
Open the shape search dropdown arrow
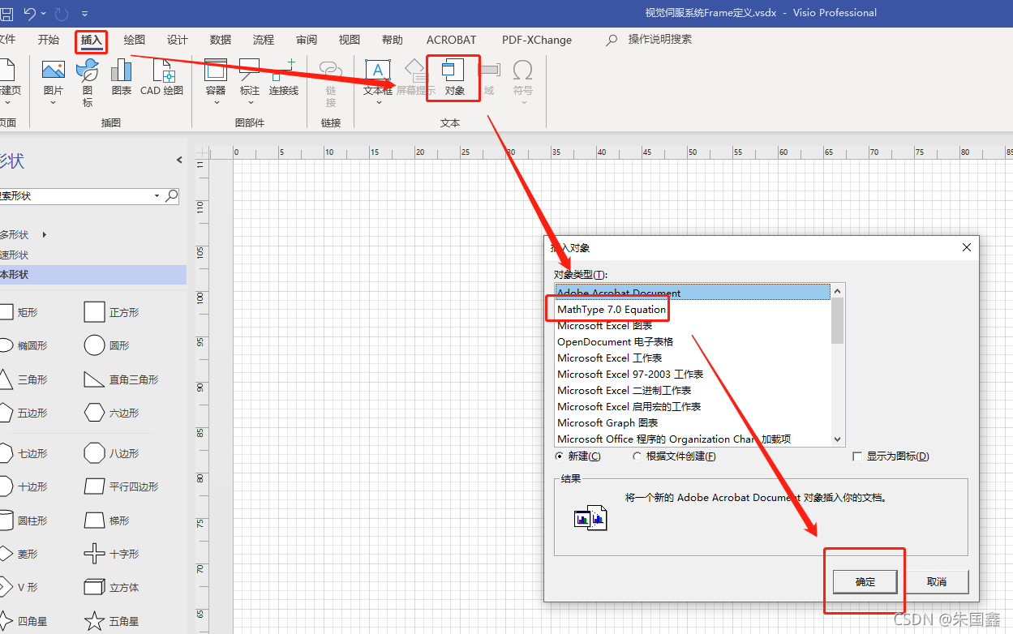coord(157,196)
